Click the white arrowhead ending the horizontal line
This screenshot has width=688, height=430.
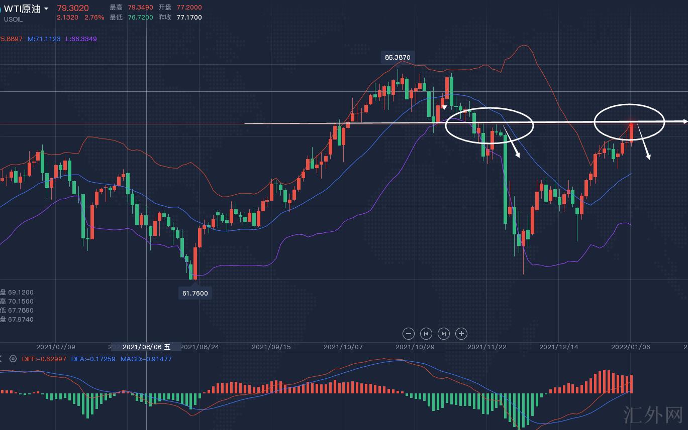[x=684, y=121]
